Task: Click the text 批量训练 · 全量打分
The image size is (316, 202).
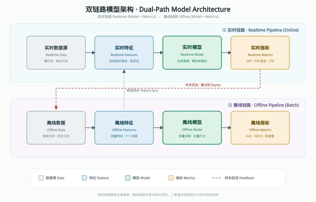Action: click(x=192, y=136)
